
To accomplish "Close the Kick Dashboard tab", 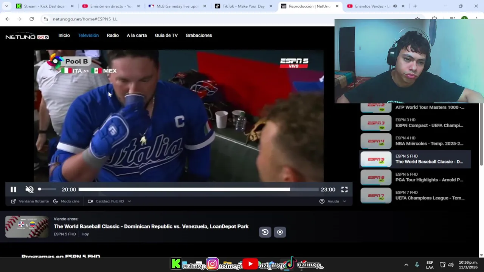I will [72, 6].
